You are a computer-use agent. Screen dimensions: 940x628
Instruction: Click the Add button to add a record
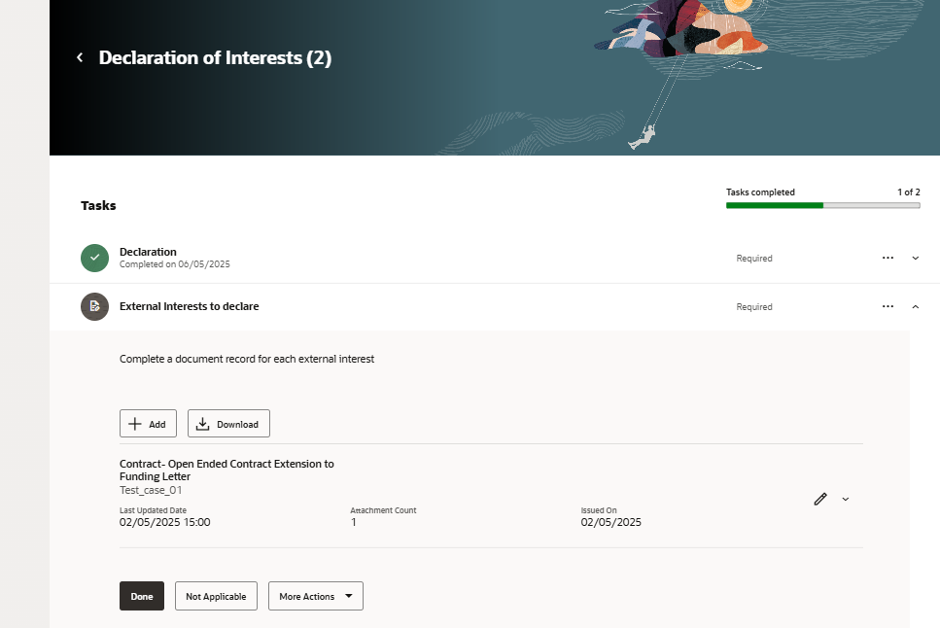coord(148,424)
